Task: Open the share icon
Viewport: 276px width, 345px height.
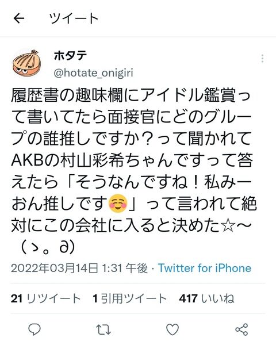Action: [x=241, y=329]
